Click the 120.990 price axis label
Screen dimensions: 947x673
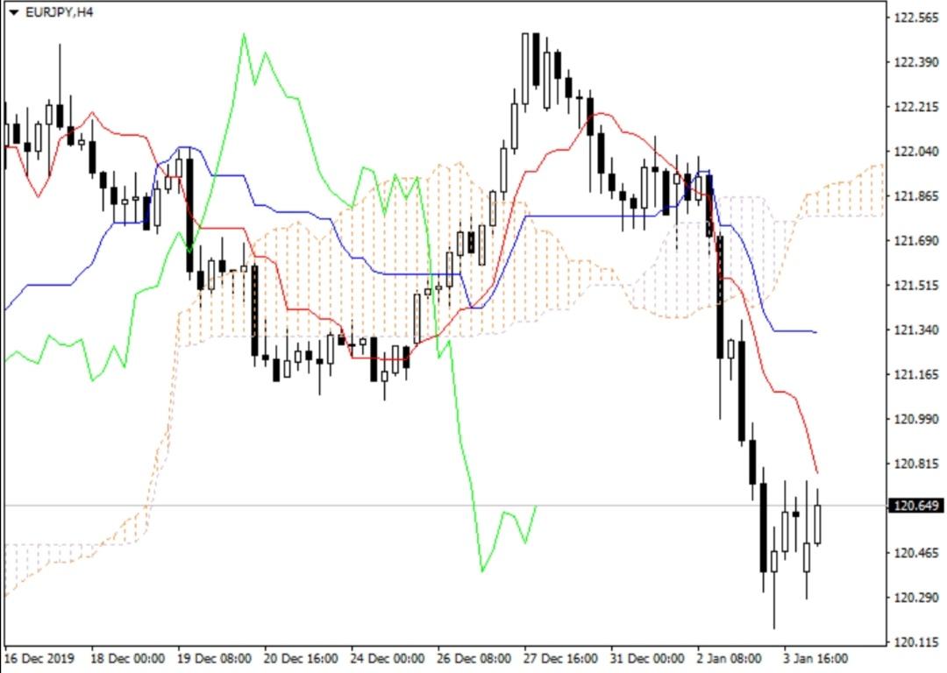pyautogui.click(x=916, y=419)
